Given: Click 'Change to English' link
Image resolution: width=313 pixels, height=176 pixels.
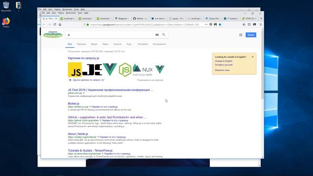Looking at the screenshot, I should point(224,61).
